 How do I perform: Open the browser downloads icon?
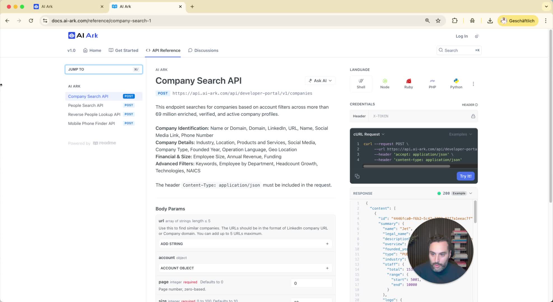click(x=490, y=21)
